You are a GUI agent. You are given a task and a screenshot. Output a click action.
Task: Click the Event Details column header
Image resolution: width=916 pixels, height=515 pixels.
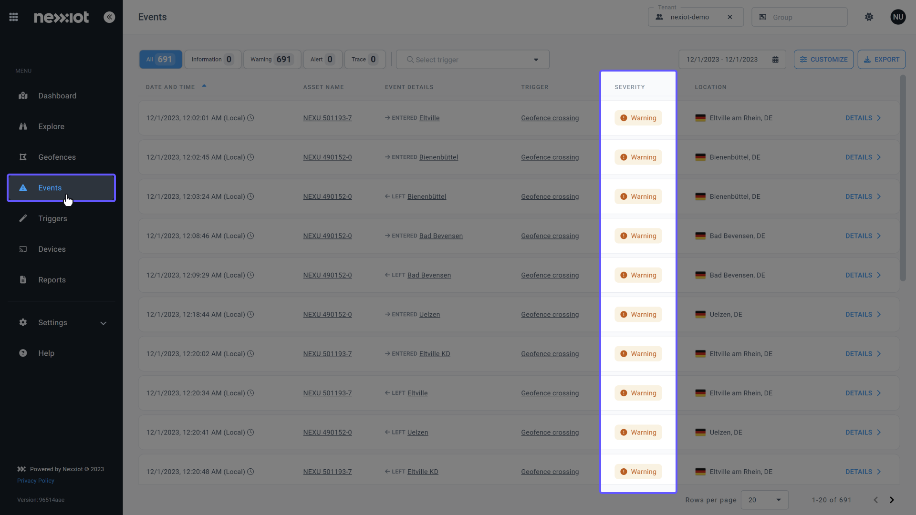click(409, 87)
